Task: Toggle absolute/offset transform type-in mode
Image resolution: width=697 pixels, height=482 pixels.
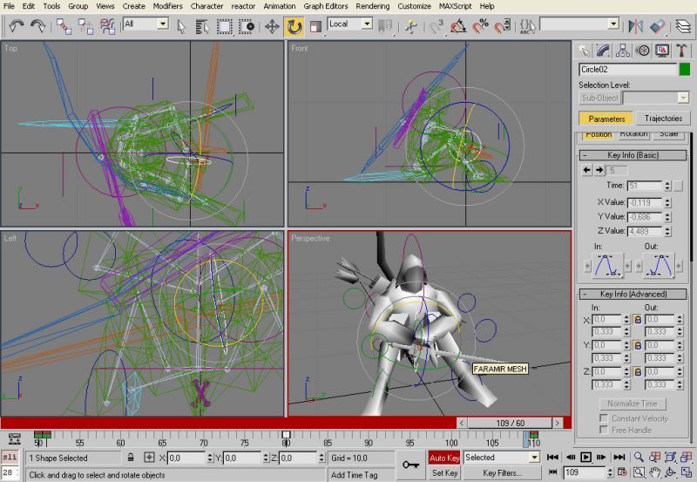Action: [x=149, y=457]
